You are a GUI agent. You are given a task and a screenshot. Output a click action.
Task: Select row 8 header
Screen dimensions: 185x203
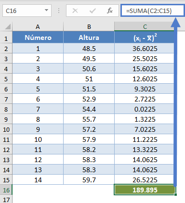click(x=6, y=109)
